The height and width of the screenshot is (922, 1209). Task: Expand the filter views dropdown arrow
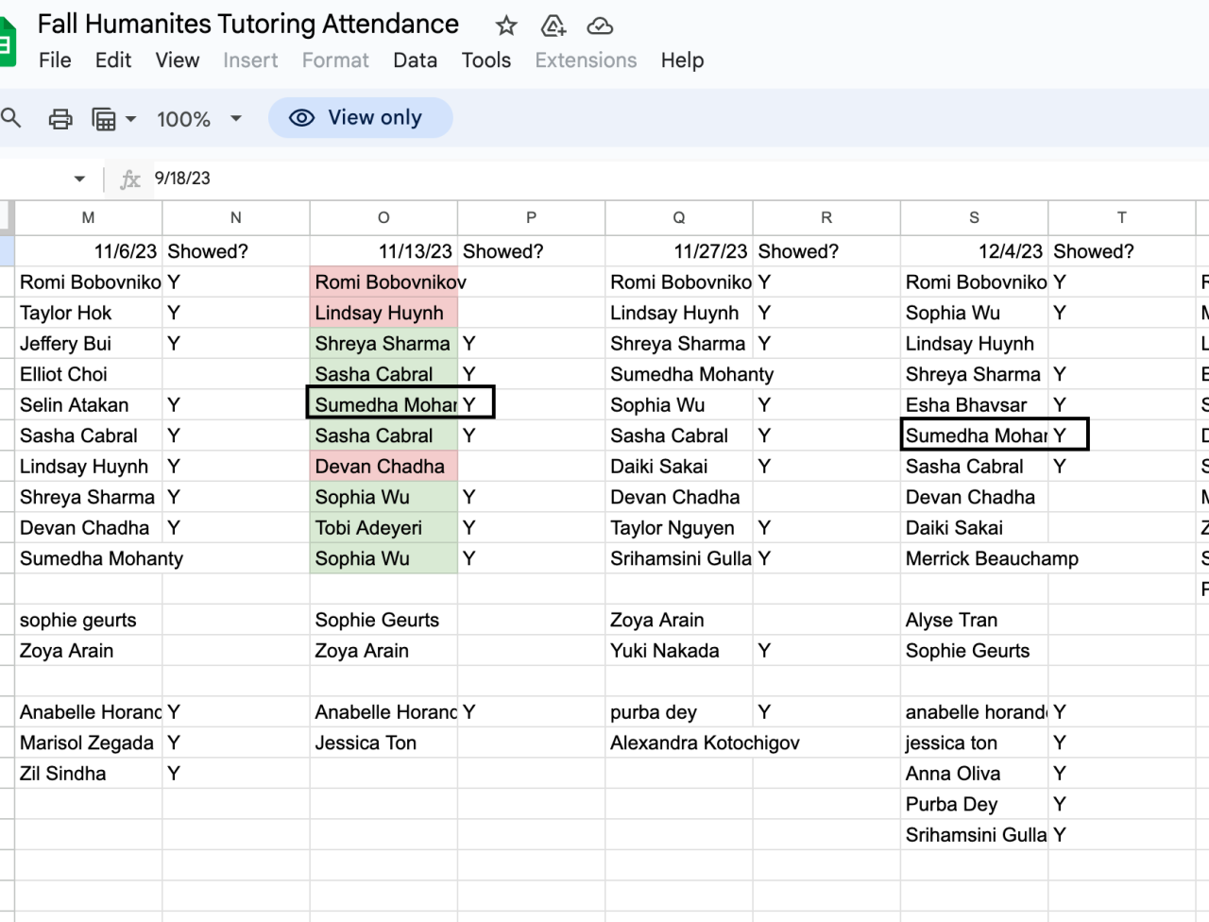pos(131,119)
